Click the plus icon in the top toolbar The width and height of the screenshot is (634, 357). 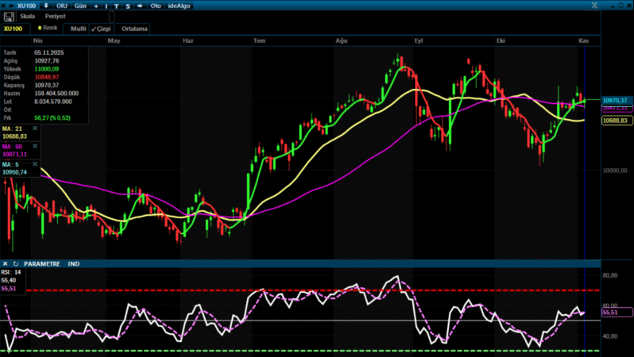point(95,6)
